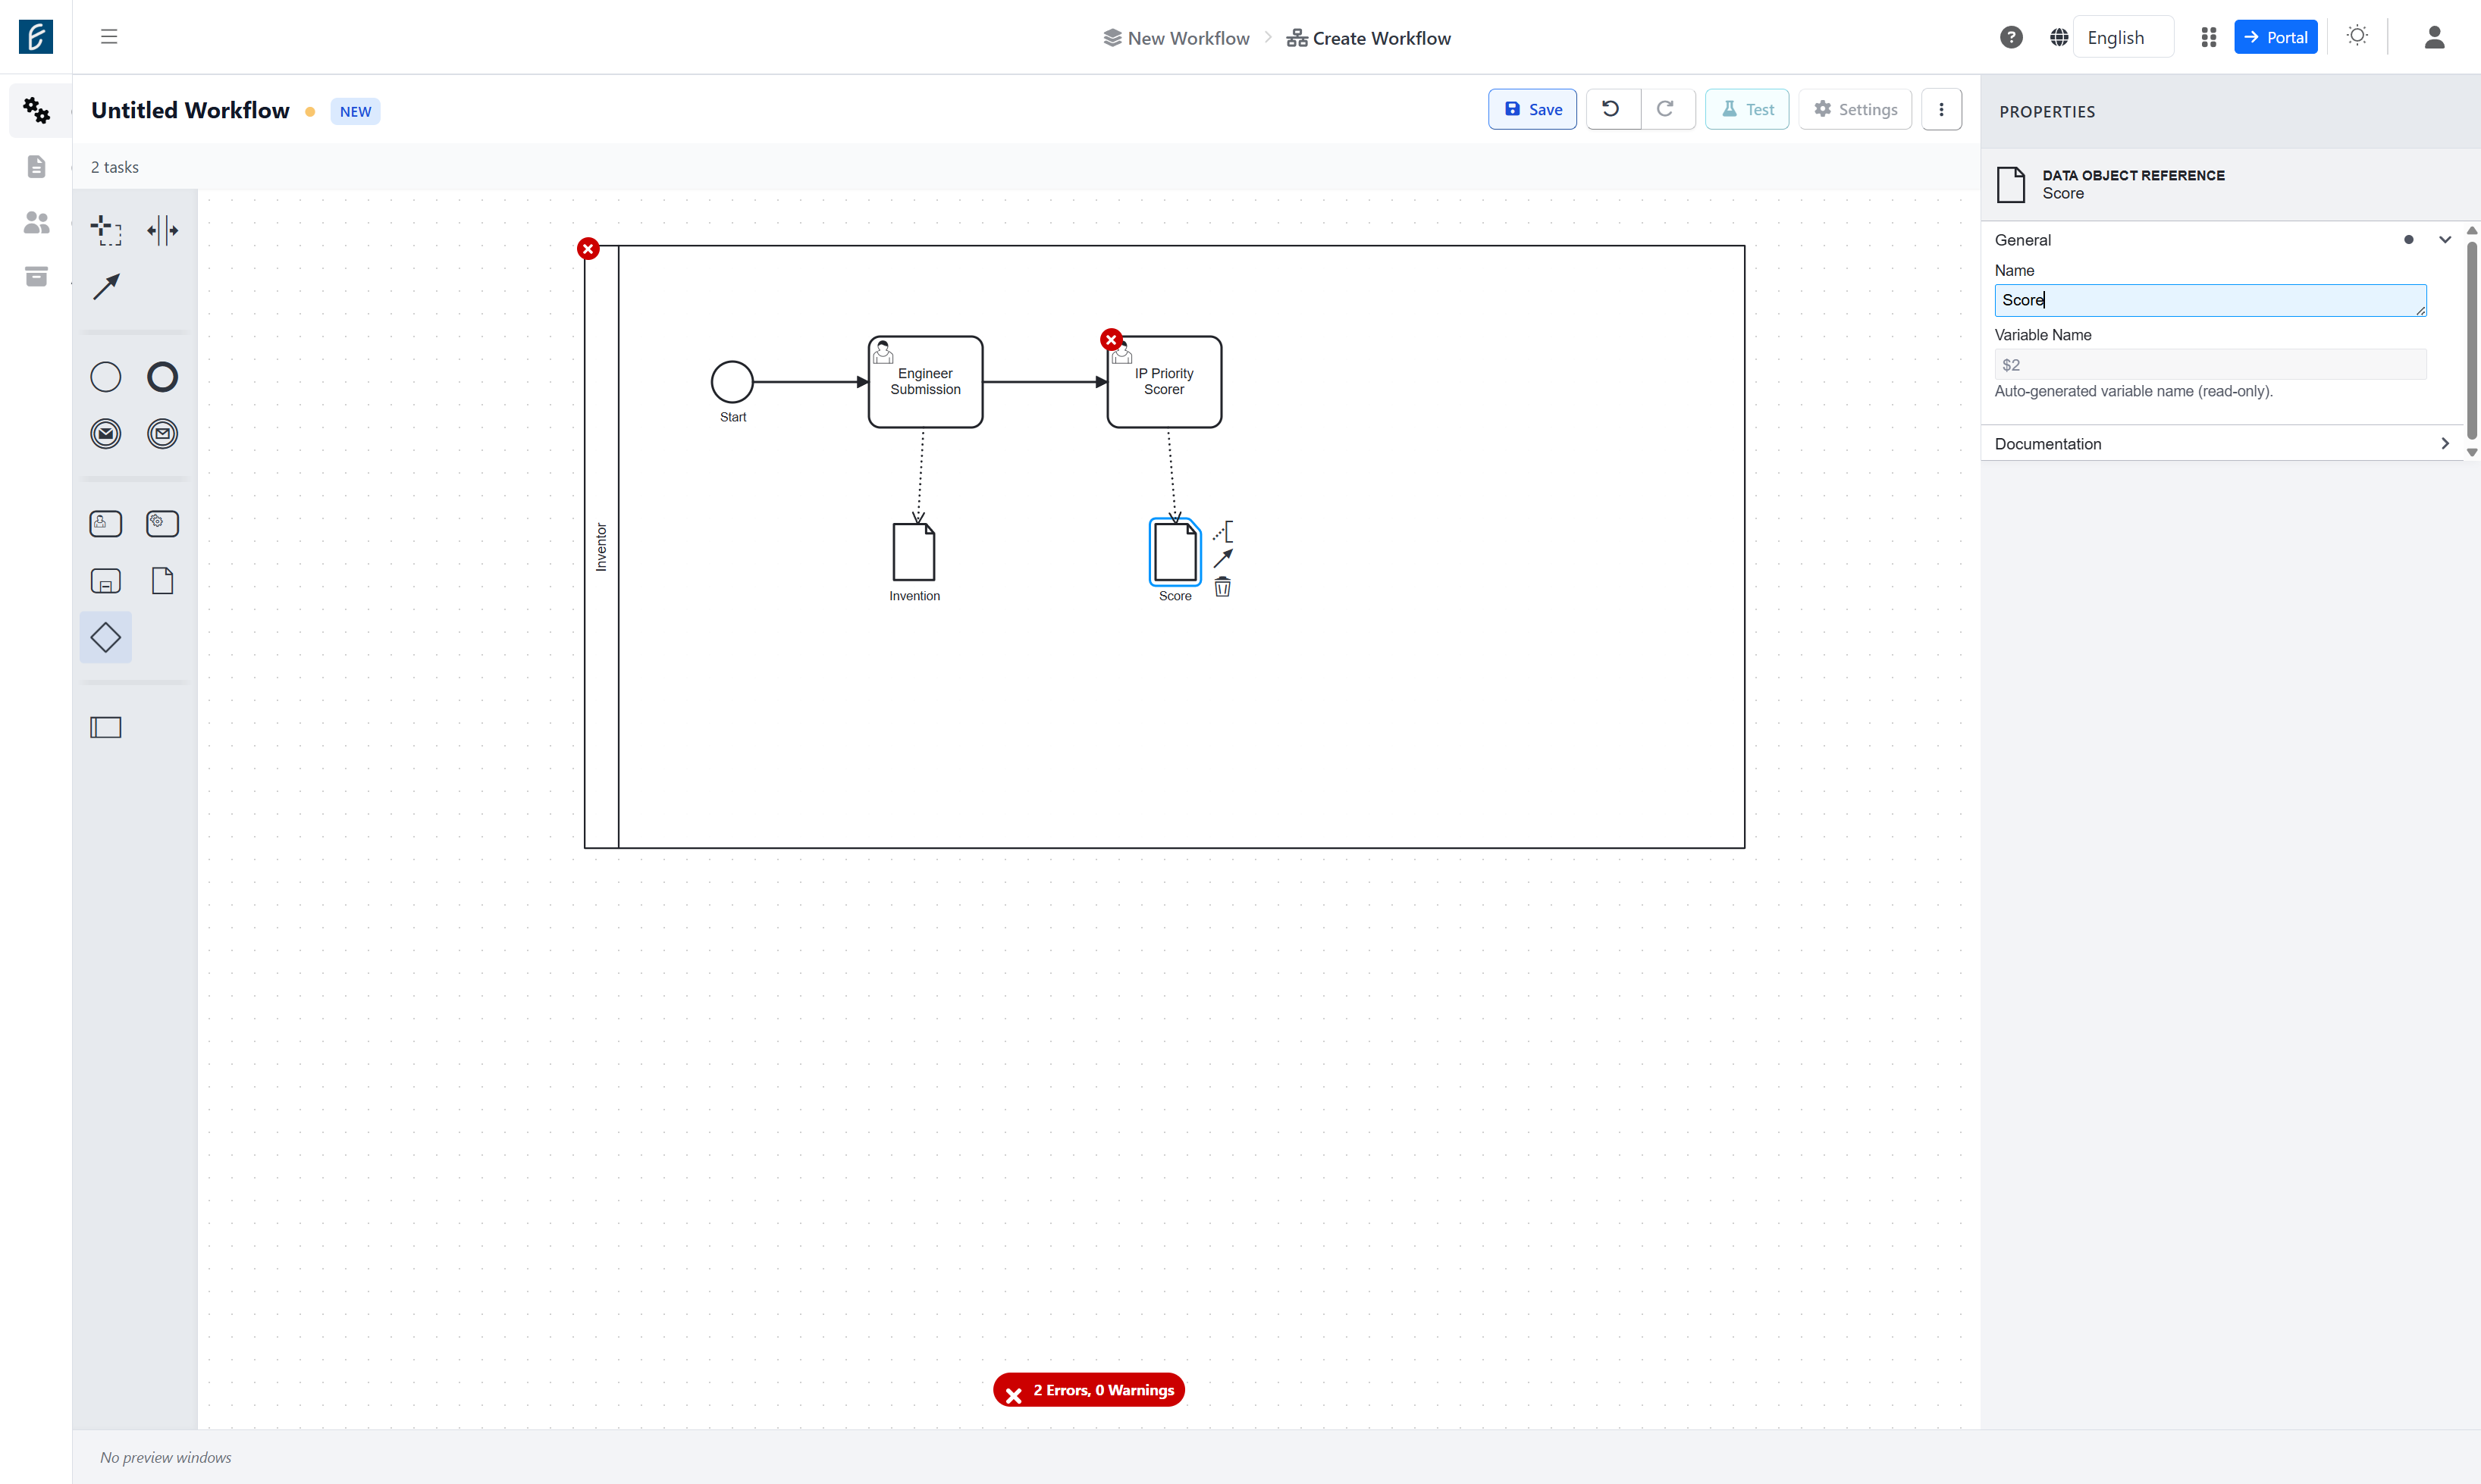The image size is (2481, 1484).
Task: Create a collapsed subprocess element
Action: [x=106, y=581]
